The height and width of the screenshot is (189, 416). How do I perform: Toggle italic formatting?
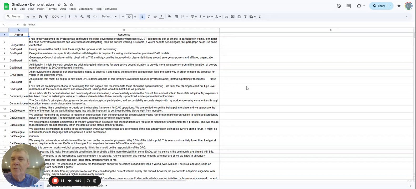[x=149, y=17]
